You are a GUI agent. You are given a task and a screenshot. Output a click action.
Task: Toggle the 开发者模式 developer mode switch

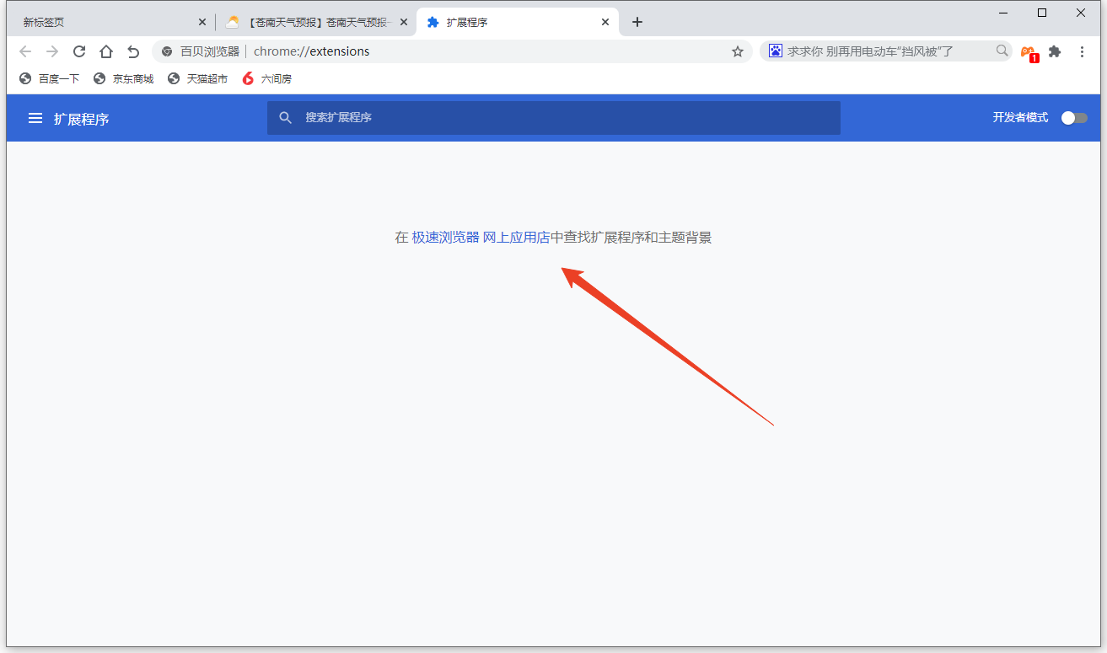[1073, 118]
